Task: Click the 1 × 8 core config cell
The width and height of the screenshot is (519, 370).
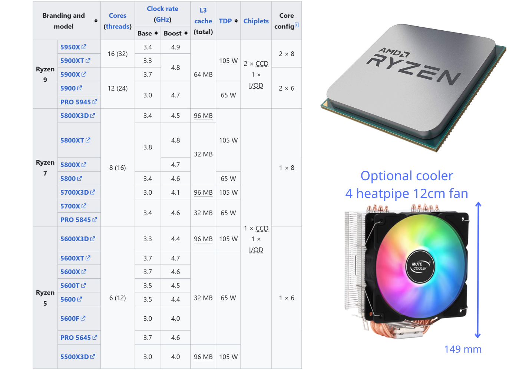Action: click(x=287, y=168)
